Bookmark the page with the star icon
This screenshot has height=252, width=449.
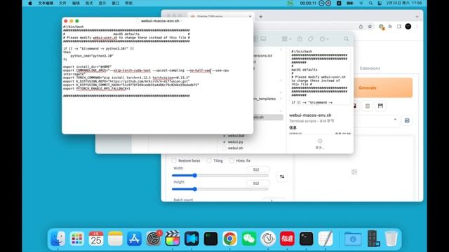(x=370, y=27)
